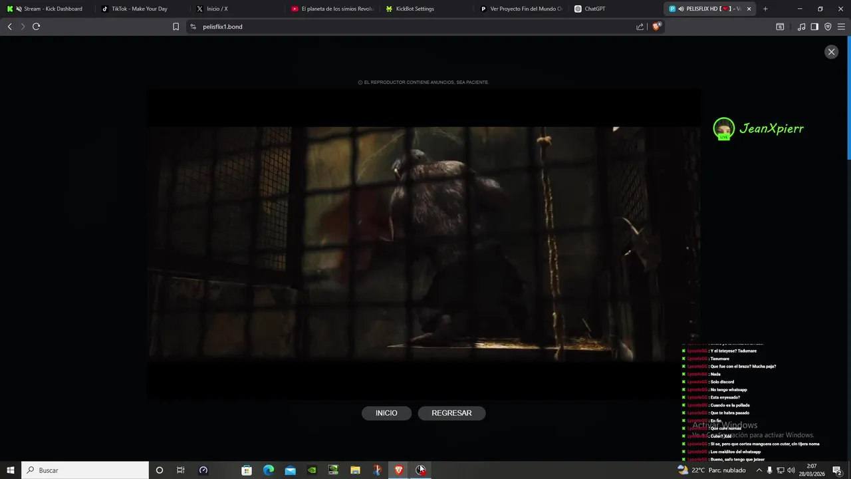This screenshot has width=851, height=479.
Task: Open a new browser tab
Action: click(765, 9)
